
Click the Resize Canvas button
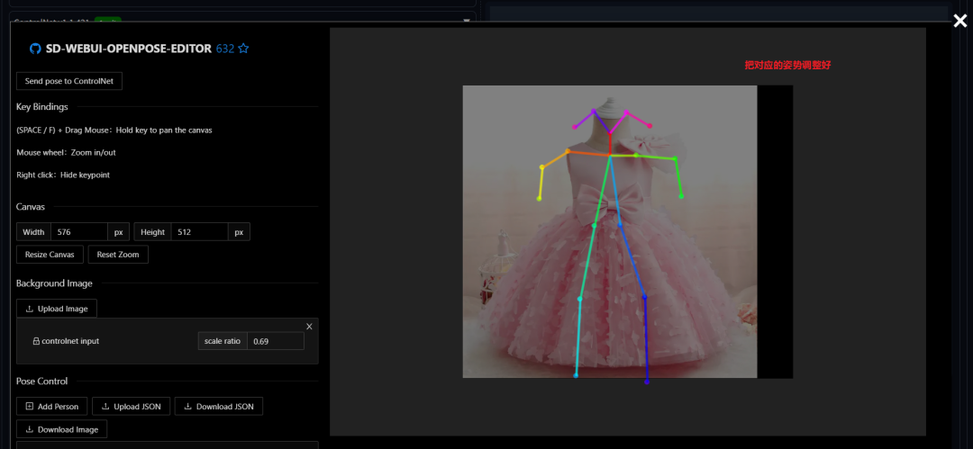coord(50,255)
